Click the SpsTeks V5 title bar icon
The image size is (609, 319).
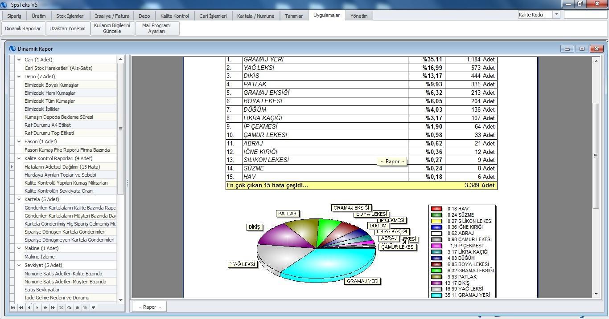tap(4, 4)
